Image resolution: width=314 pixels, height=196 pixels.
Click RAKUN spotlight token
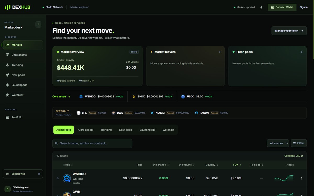pyautogui.click(x=211, y=113)
